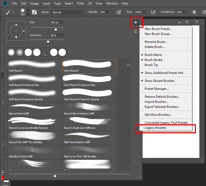The height and width of the screenshot is (186, 206).
Task: Click the Photoshop Ps logo icon
Action: coord(5,3)
